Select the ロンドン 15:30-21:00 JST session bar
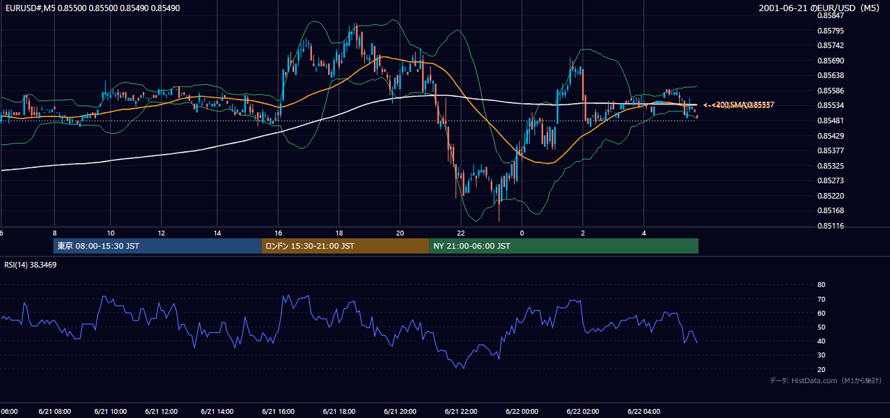The image size is (890, 418). (x=345, y=246)
